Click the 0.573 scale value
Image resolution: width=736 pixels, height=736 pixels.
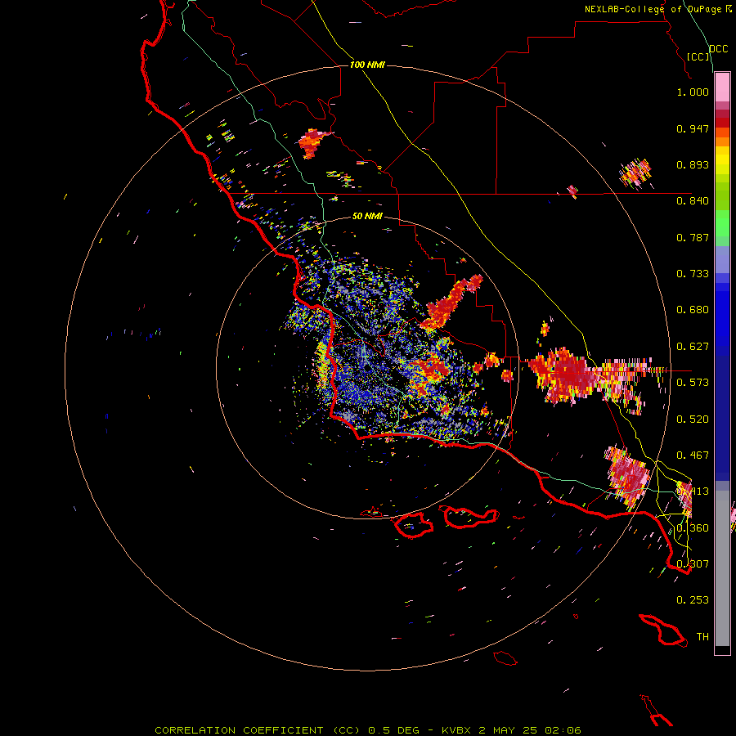(x=693, y=383)
